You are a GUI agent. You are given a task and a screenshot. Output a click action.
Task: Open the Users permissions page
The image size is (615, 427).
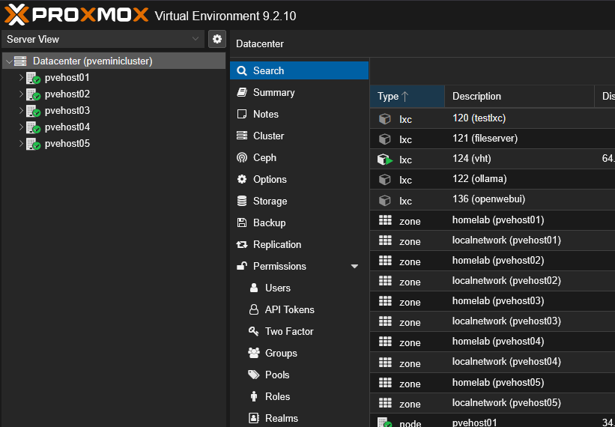tap(300, 288)
